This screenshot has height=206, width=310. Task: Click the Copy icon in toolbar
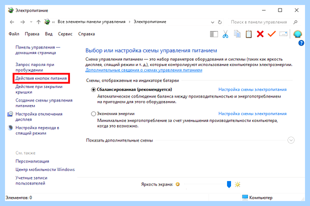tap(237, 34)
